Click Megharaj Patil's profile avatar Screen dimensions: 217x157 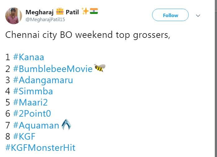click(14, 16)
